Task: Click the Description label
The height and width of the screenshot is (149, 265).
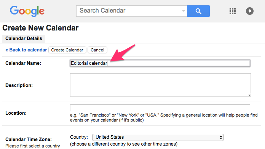Action: click(19, 85)
